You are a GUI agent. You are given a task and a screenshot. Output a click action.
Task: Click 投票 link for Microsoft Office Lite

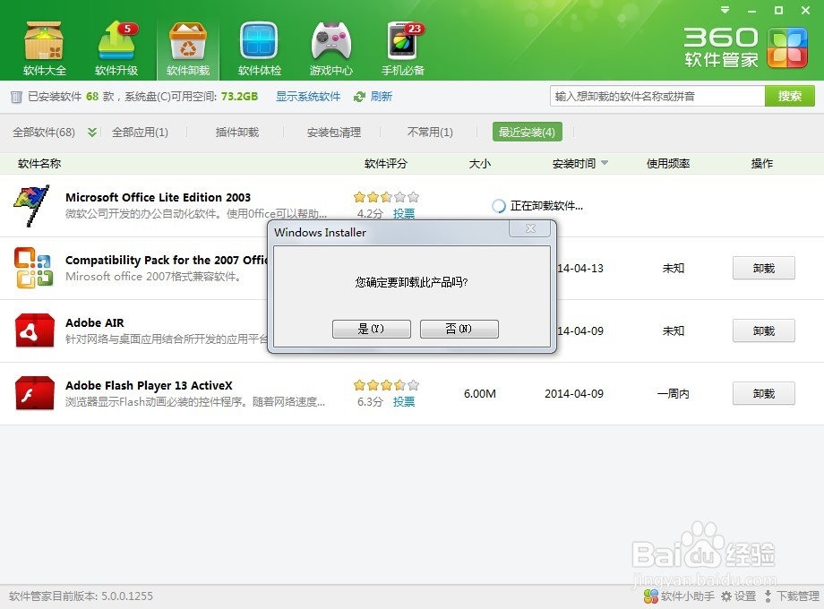pyautogui.click(x=404, y=214)
